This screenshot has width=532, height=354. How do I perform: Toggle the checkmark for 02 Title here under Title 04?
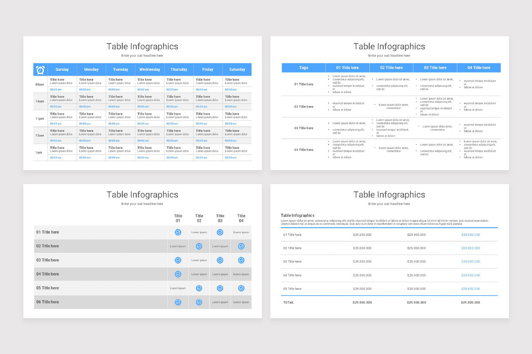point(241,246)
